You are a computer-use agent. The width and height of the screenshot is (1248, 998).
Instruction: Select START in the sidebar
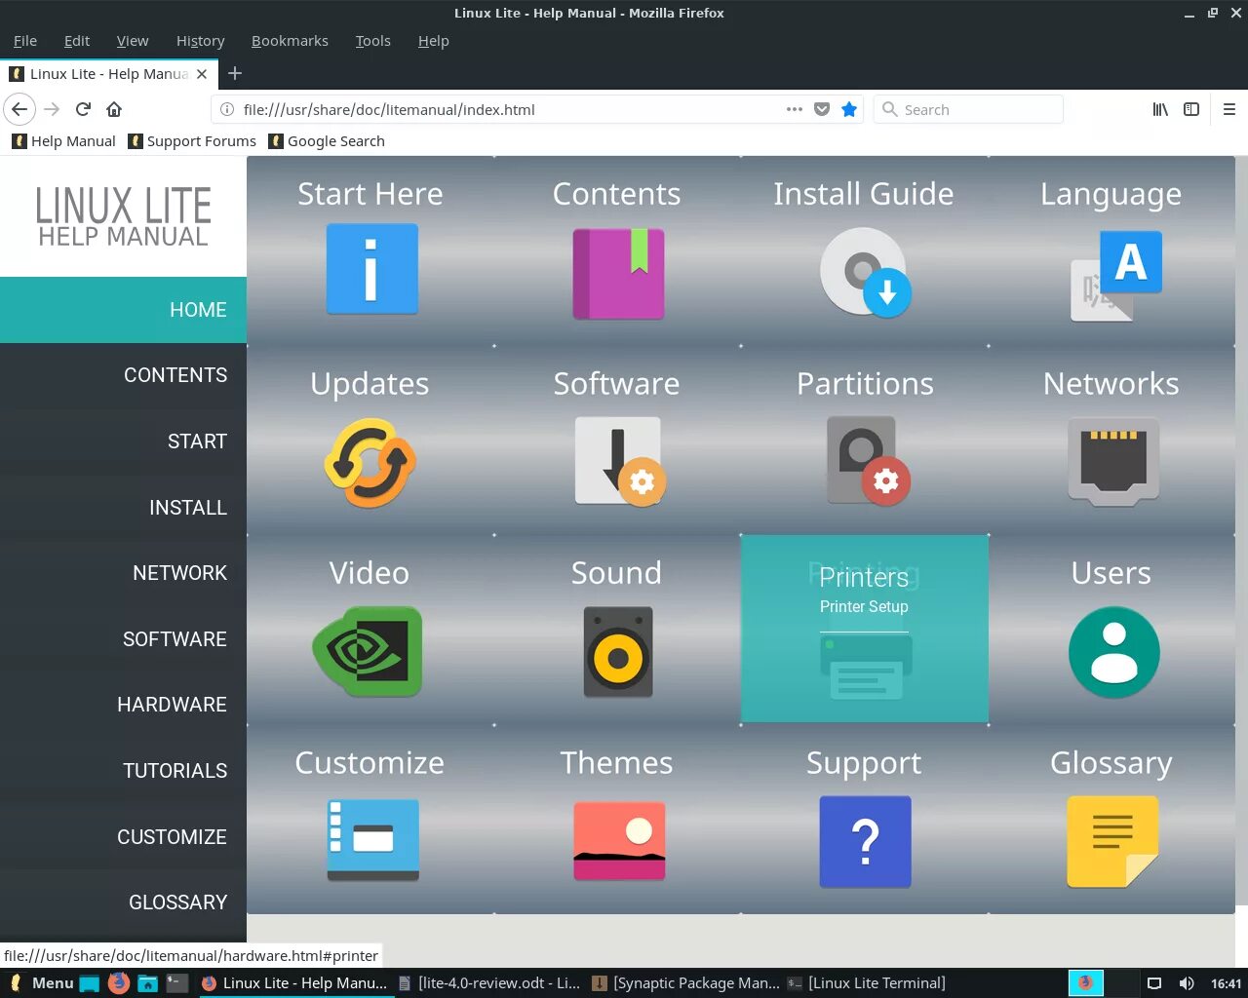pos(123,441)
